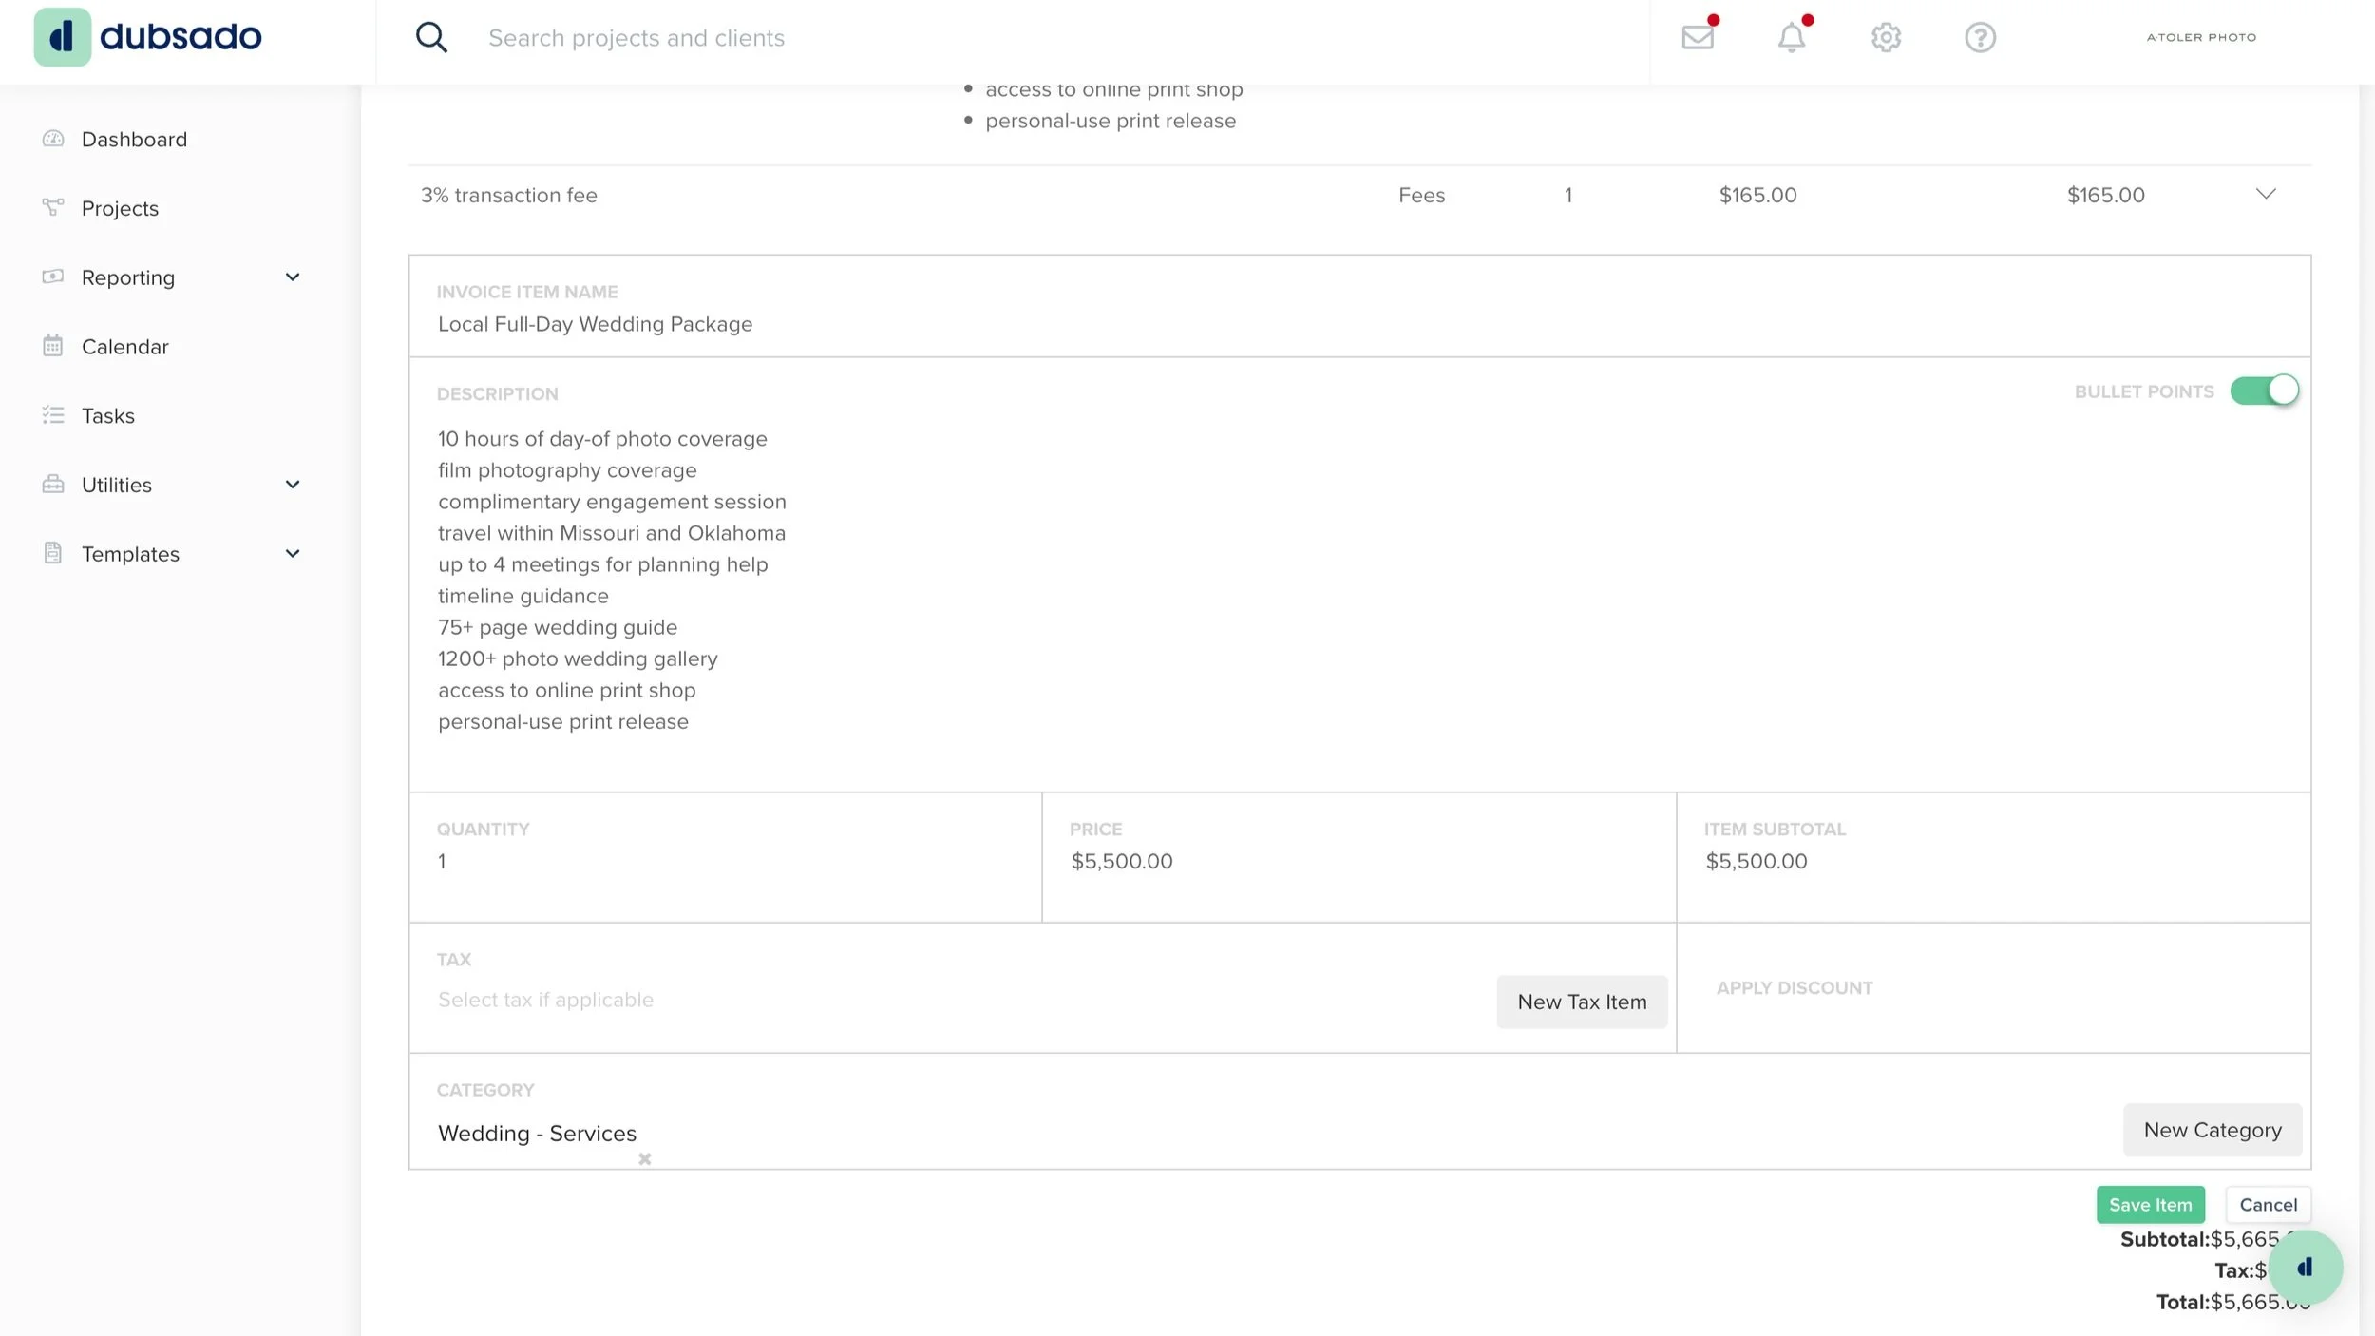
Task: Remove the Wedding - Services category with x
Action: click(644, 1158)
